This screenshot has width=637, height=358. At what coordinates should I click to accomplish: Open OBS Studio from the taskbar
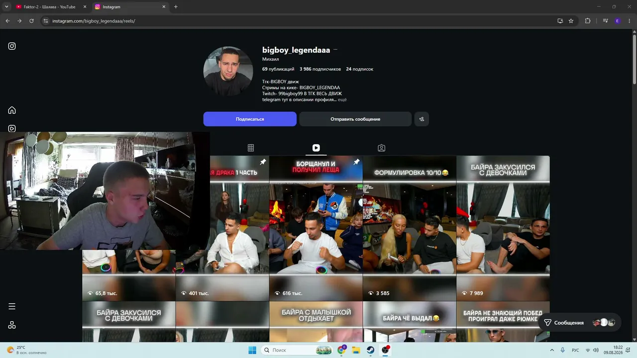pos(385,350)
